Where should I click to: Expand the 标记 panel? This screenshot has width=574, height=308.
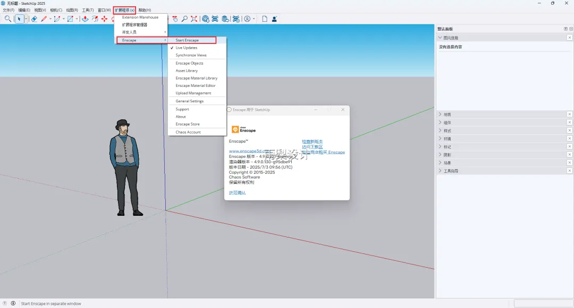441,146
